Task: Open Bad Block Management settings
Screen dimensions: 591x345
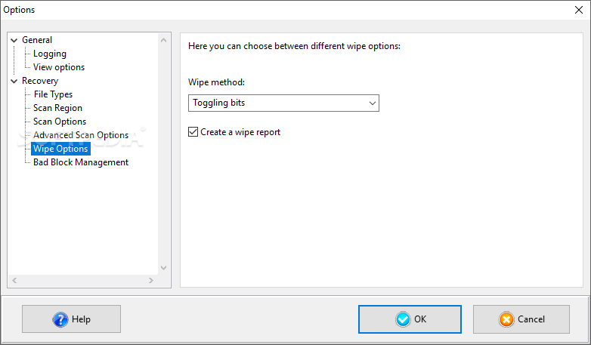Action: tap(81, 162)
